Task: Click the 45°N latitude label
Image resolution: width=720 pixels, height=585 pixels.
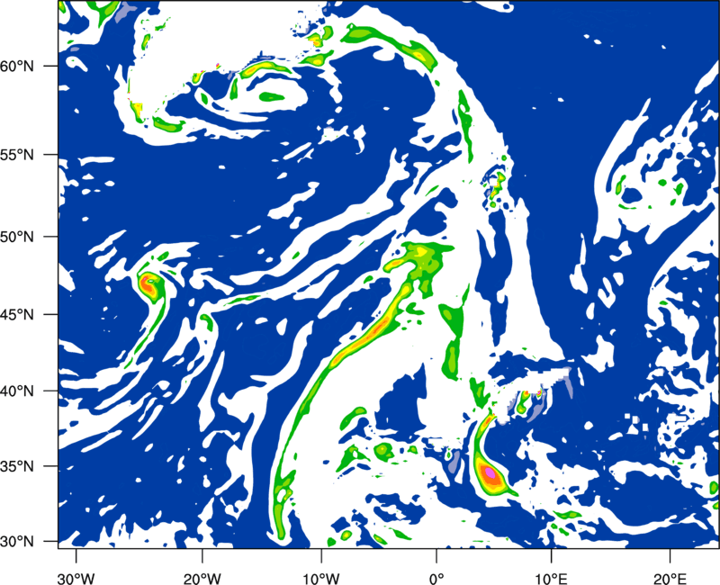Action: [17, 315]
